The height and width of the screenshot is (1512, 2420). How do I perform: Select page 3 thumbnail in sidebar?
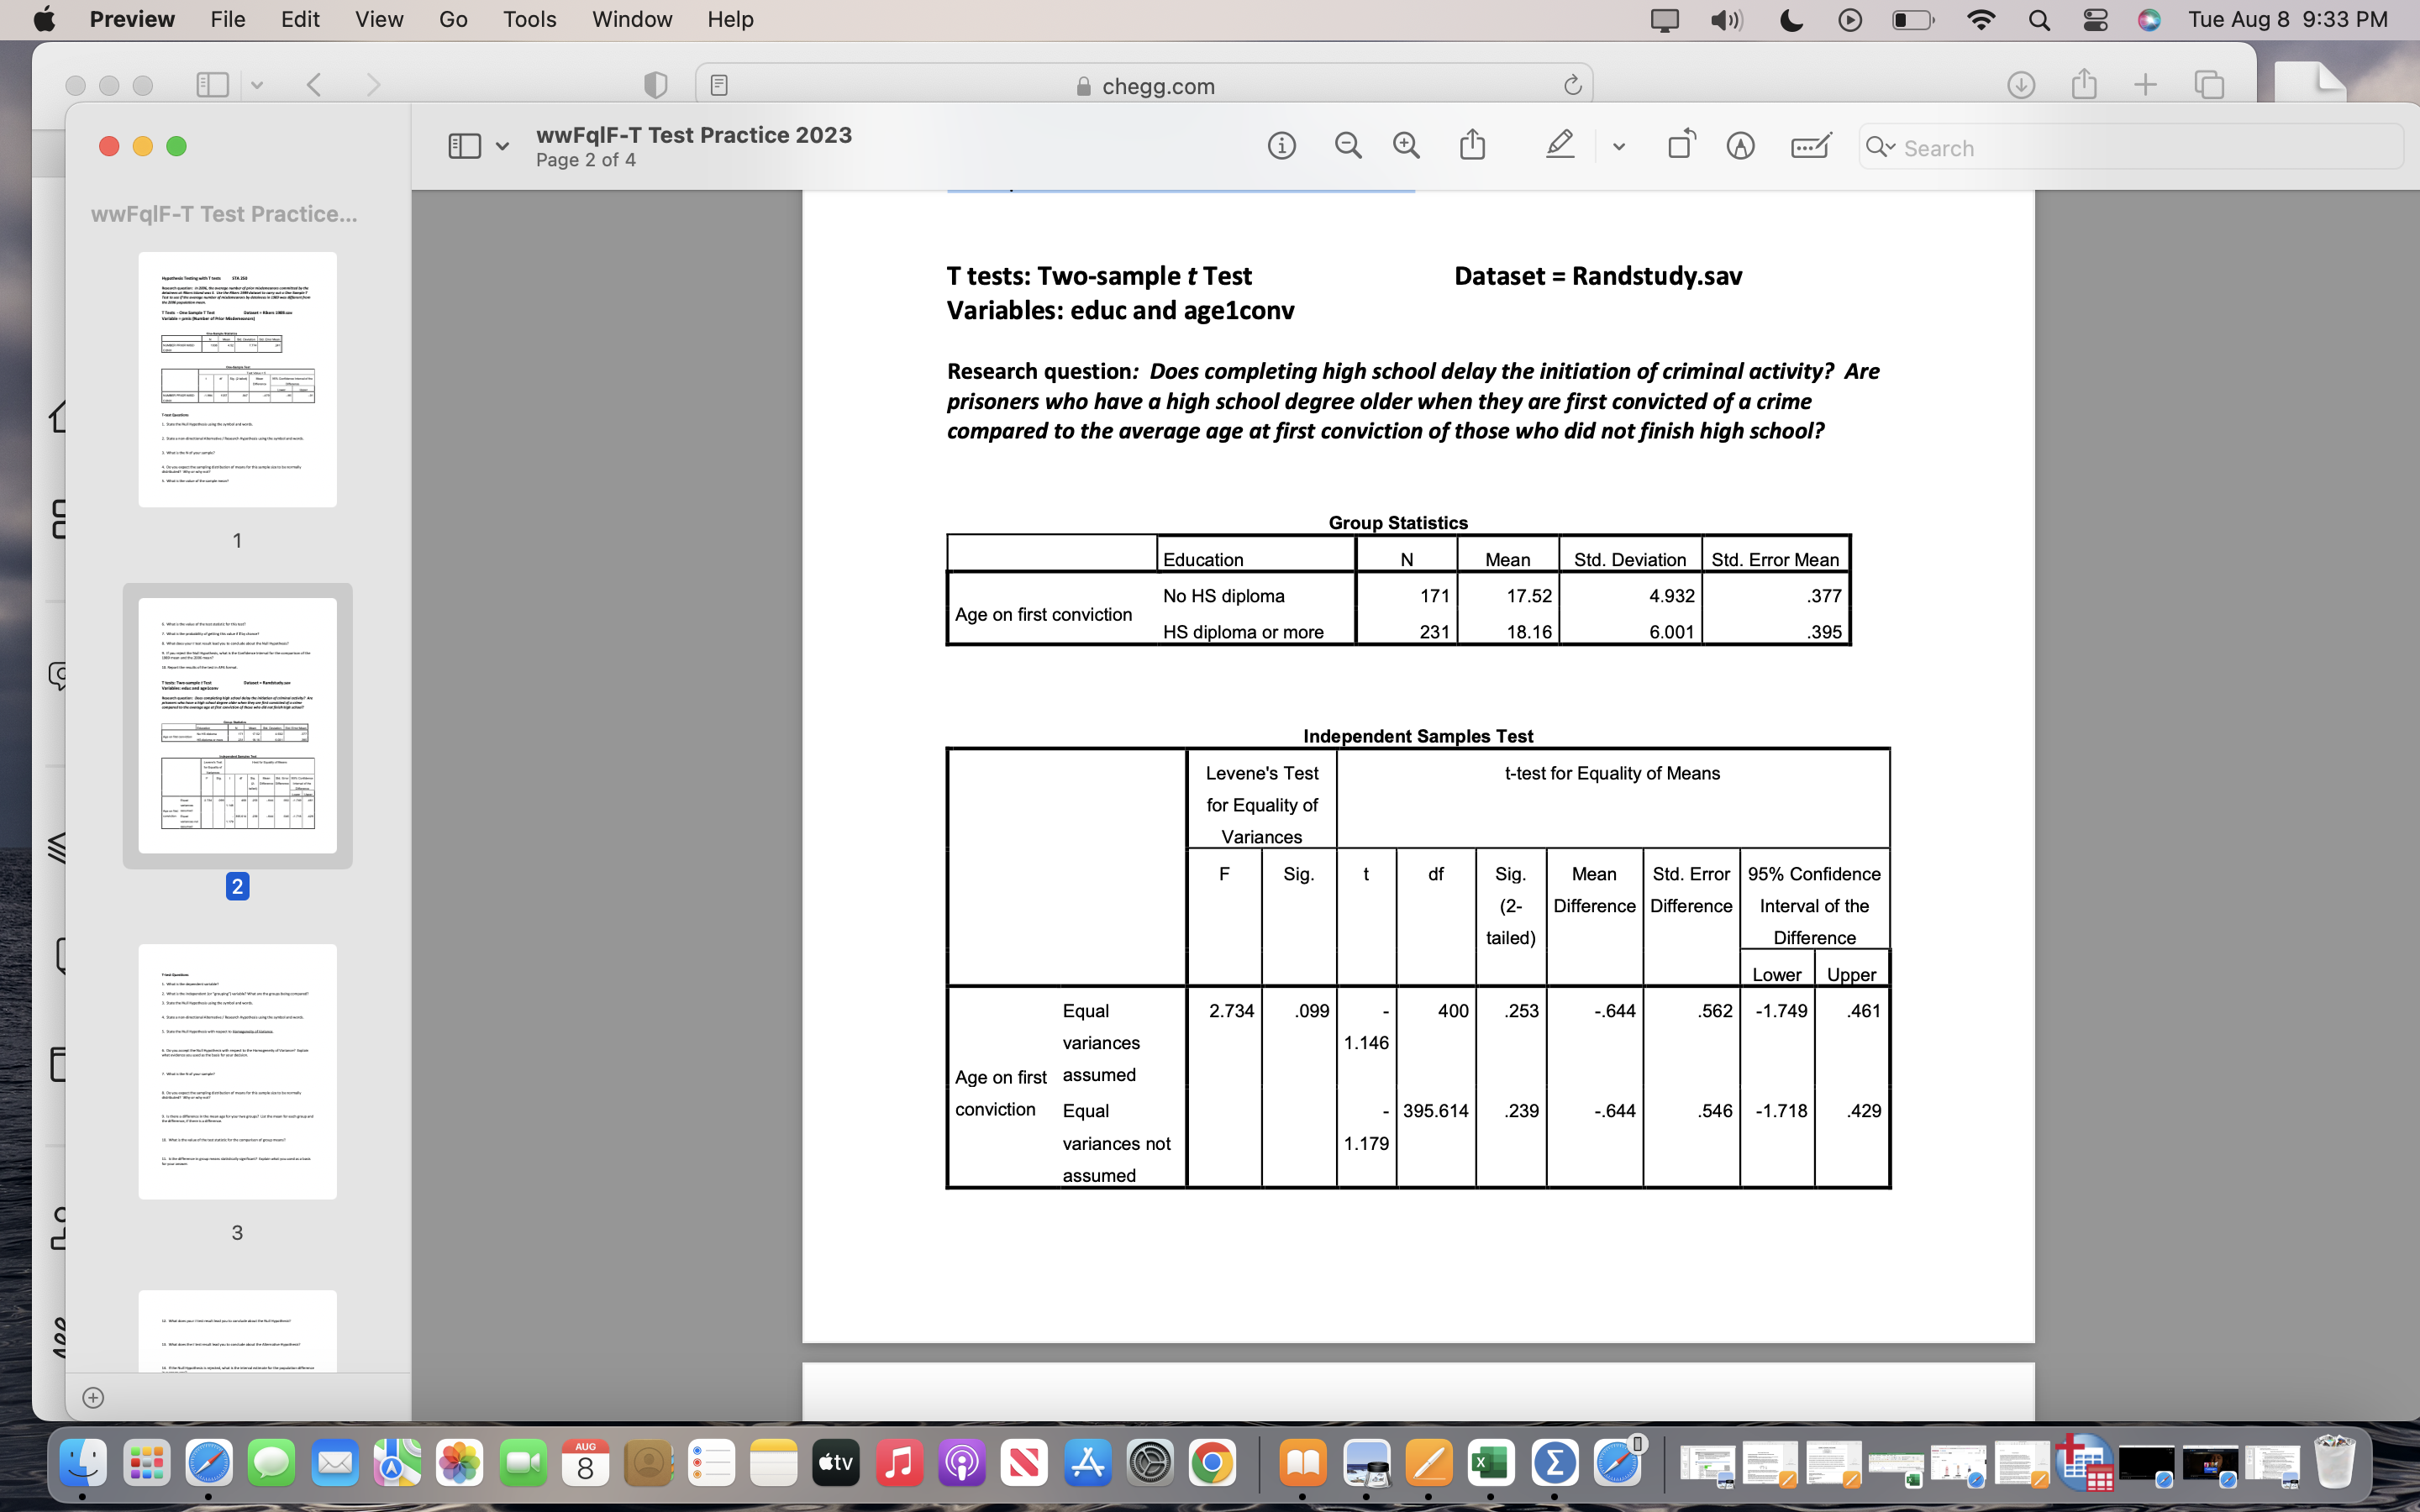tap(237, 1071)
